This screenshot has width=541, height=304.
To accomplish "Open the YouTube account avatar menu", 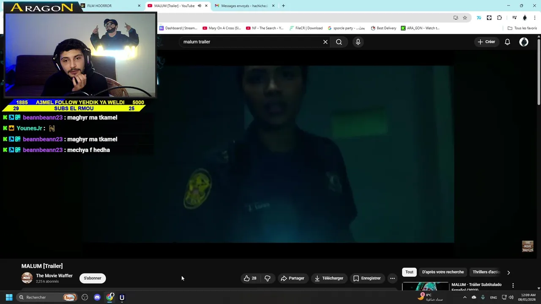I will click(x=524, y=42).
